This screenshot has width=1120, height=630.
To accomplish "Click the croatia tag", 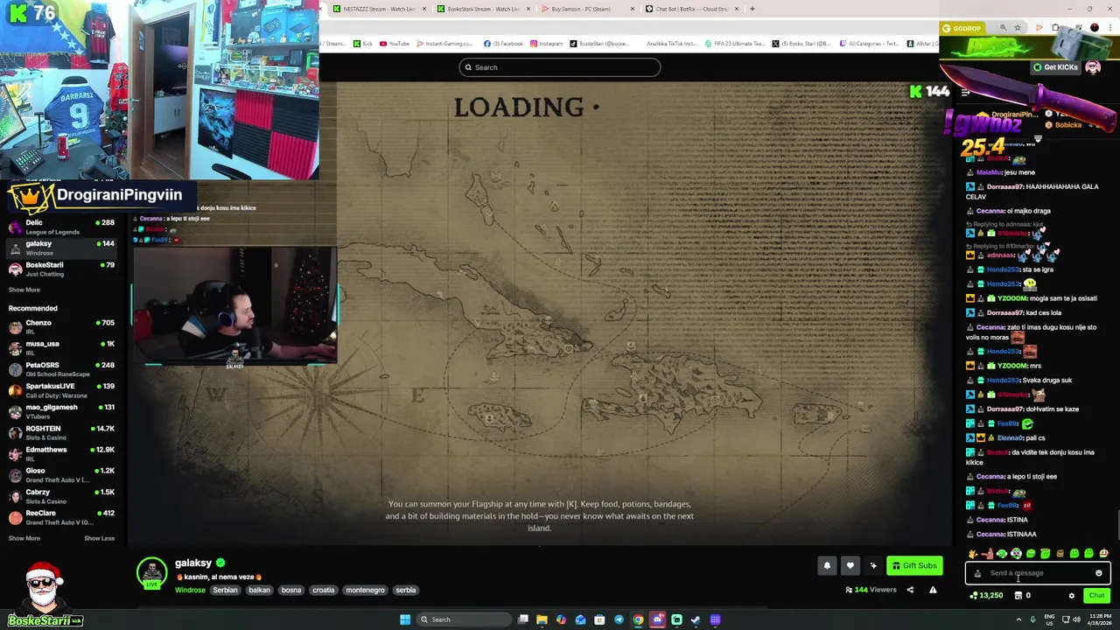I will coord(324,590).
